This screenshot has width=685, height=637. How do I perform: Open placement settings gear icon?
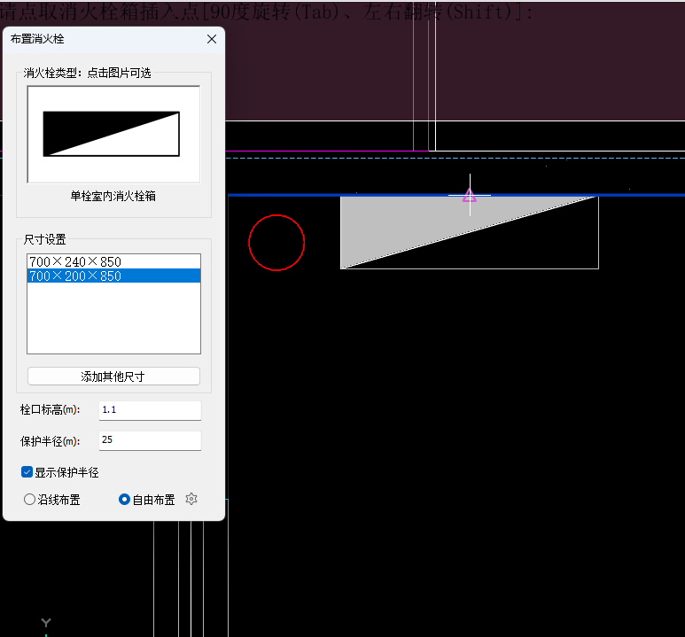(x=191, y=500)
